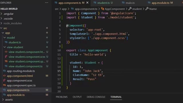Click the TS icon on the main.ts tab
This screenshot has height=103, width=183.
tap(123, 3)
